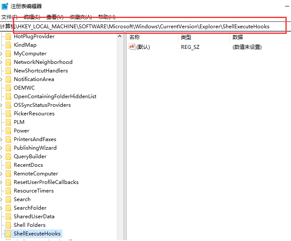
Task: Click the ab string icon of (默认) value
Action: [x=132, y=47]
